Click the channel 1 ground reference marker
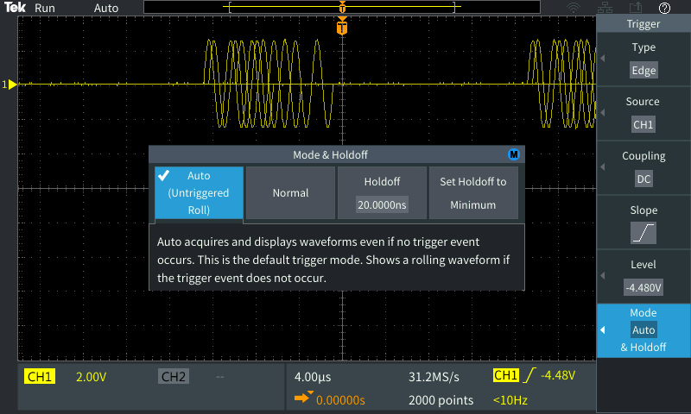The width and height of the screenshot is (691, 414). coord(10,85)
